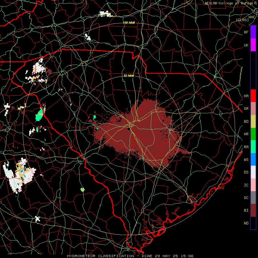Click the 'IC' legend label
The height and width of the screenshot is (258, 258).
(246, 185)
